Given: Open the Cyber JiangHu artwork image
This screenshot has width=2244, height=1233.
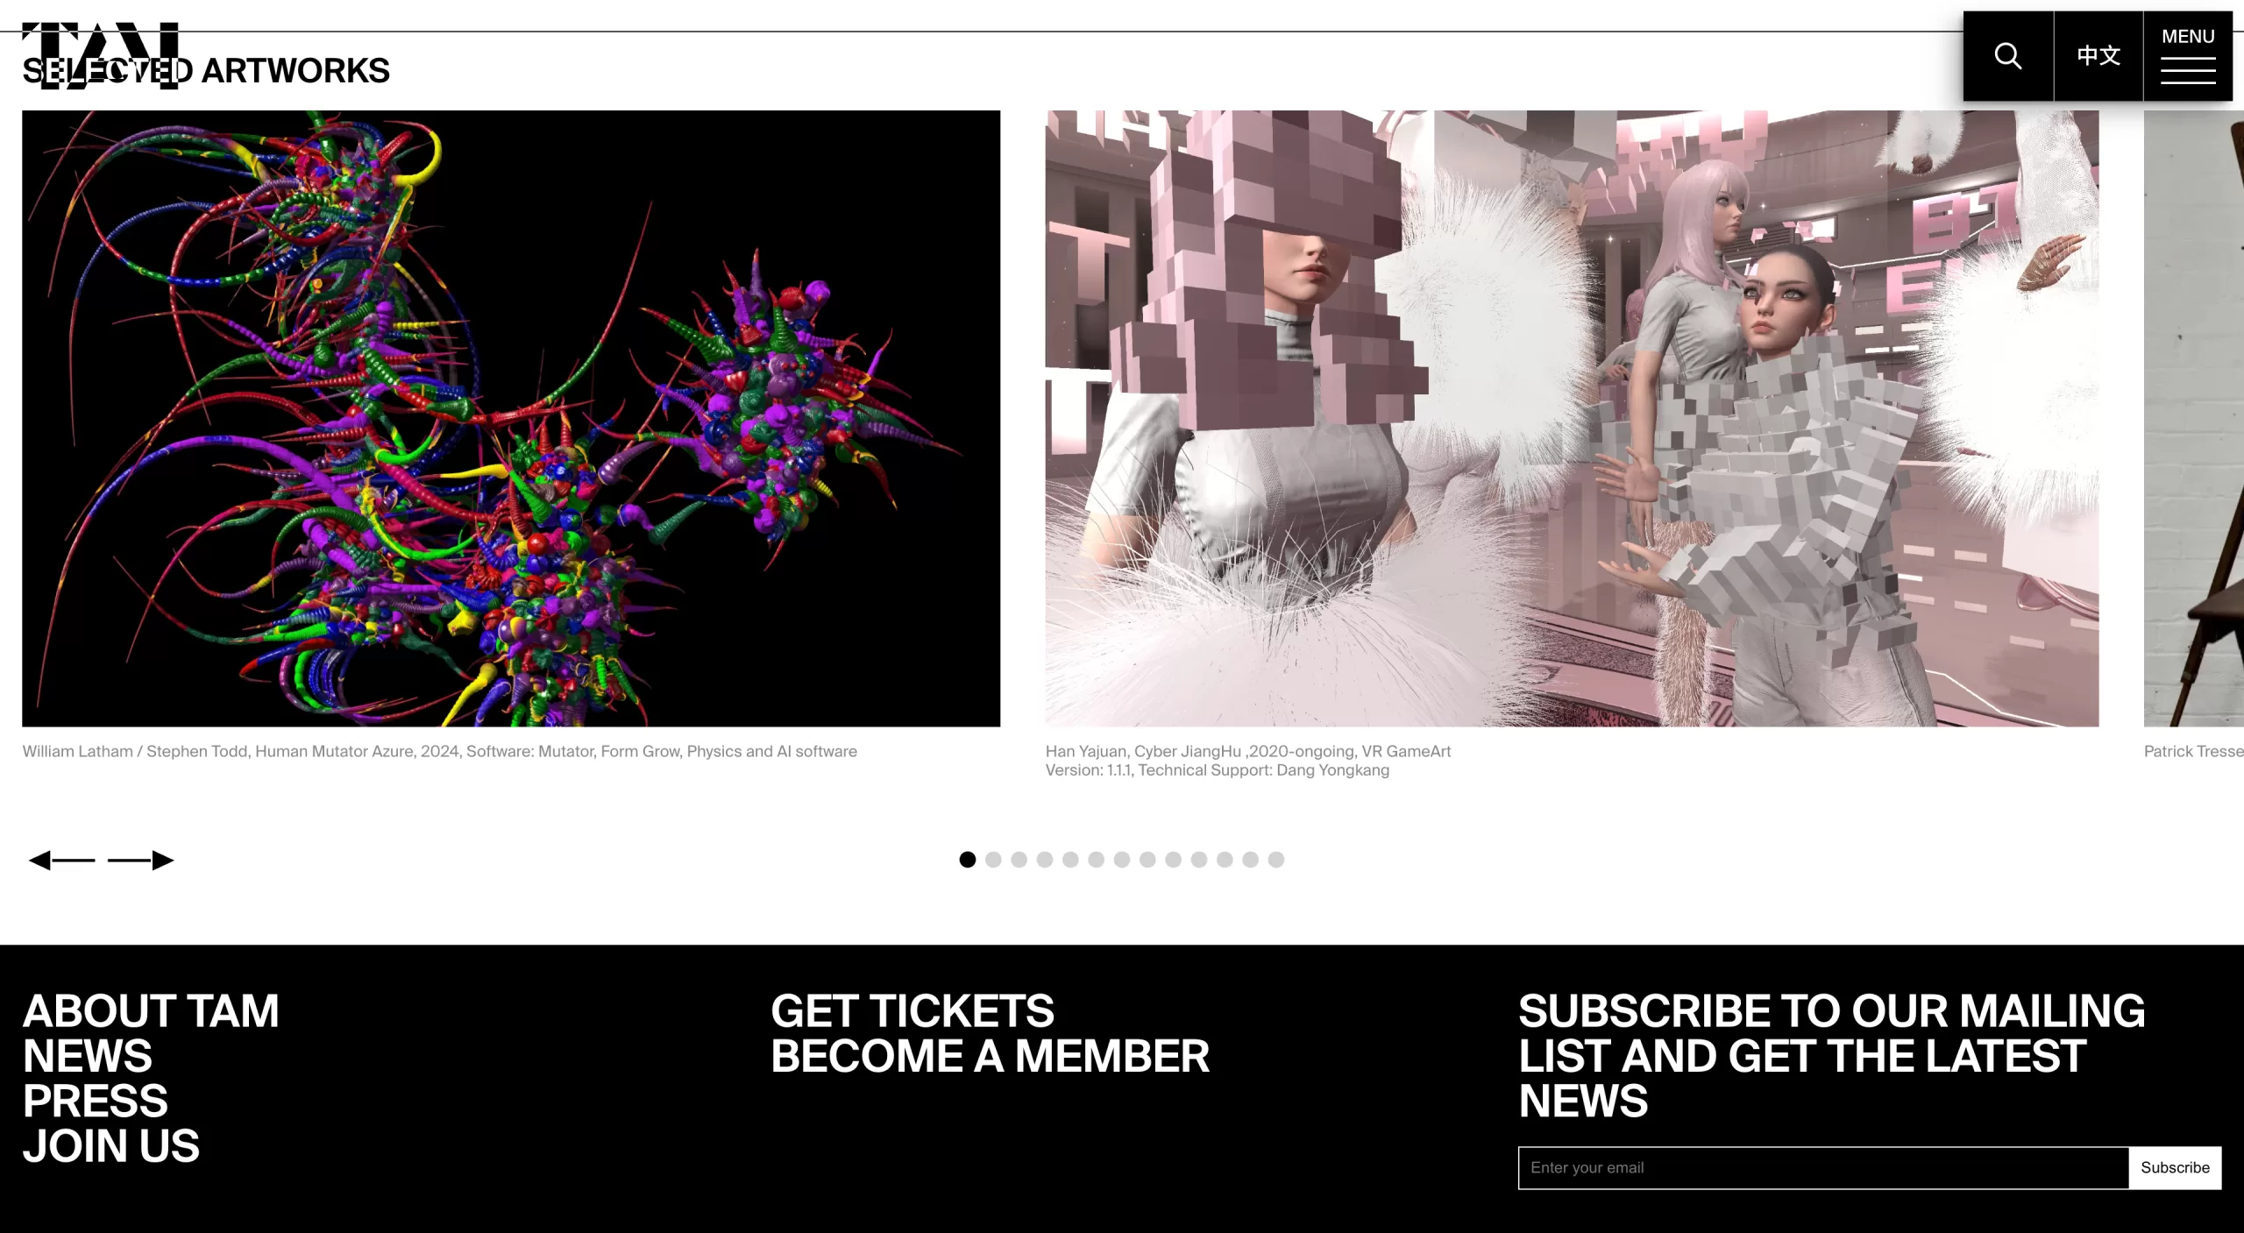Looking at the screenshot, I should tap(1572, 418).
